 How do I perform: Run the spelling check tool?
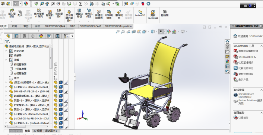(37, 4)
